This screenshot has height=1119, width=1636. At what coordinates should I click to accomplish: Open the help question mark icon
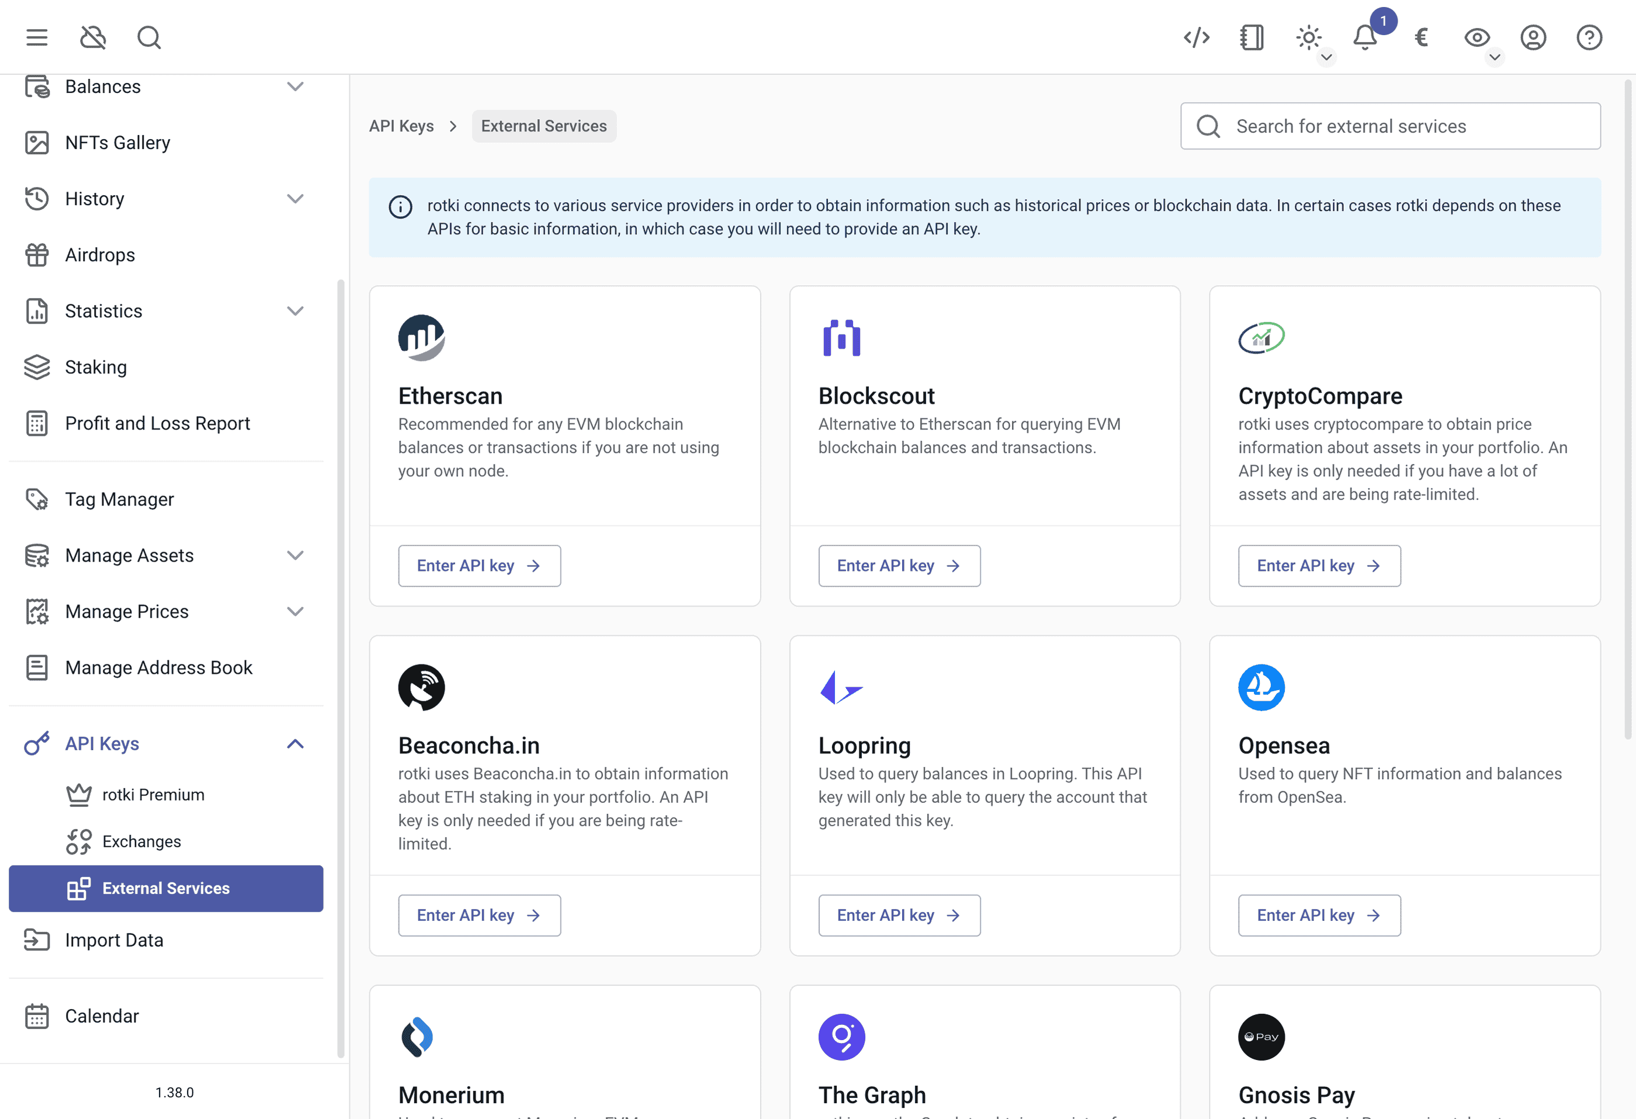1589,37
